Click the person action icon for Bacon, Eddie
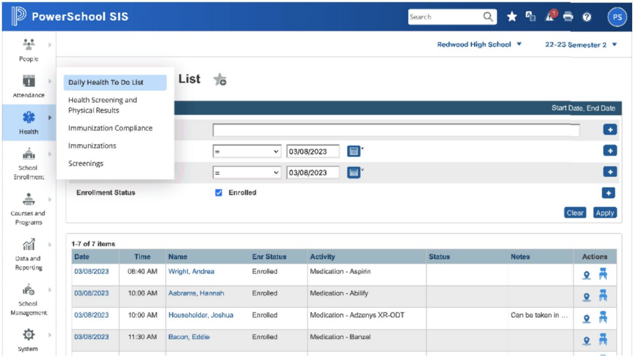Image resolution: width=634 pixels, height=360 pixels. click(x=586, y=340)
